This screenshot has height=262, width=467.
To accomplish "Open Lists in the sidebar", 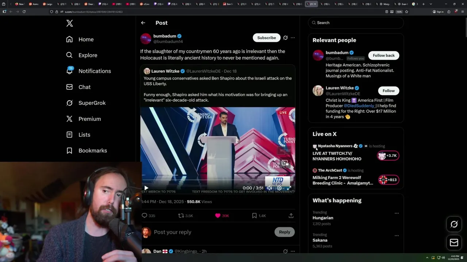I will coord(78,135).
